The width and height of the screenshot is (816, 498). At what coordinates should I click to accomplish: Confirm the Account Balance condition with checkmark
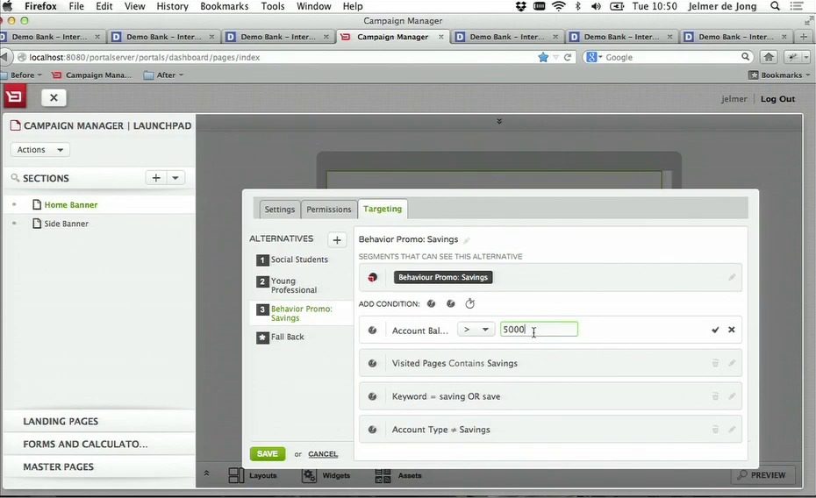click(x=715, y=330)
